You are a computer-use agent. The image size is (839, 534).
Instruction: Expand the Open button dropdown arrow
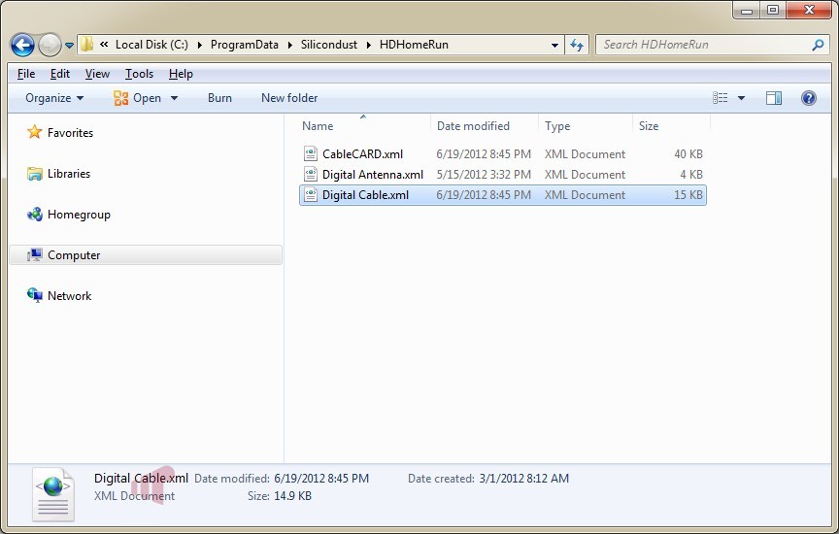[175, 98]
